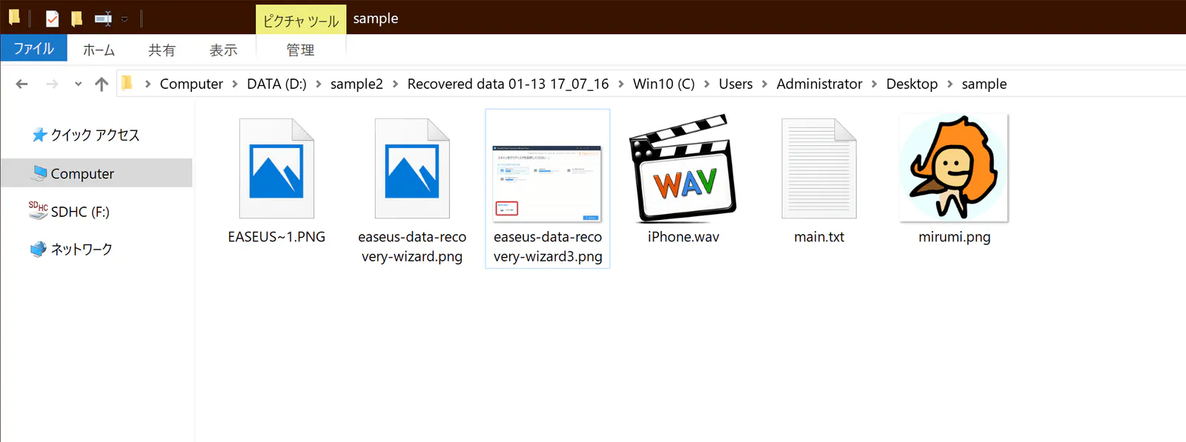Click DATA (D:) in the breadcrumb
This screenshot has width=1186, height=442.
tap(276, 84)
